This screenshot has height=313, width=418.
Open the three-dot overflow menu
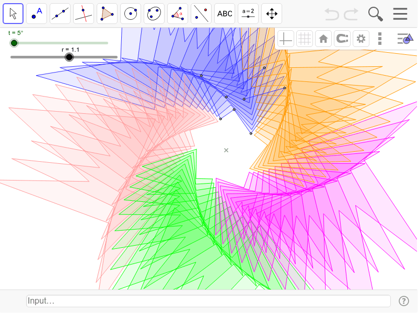pyautogui.click(x=379, y=38)
